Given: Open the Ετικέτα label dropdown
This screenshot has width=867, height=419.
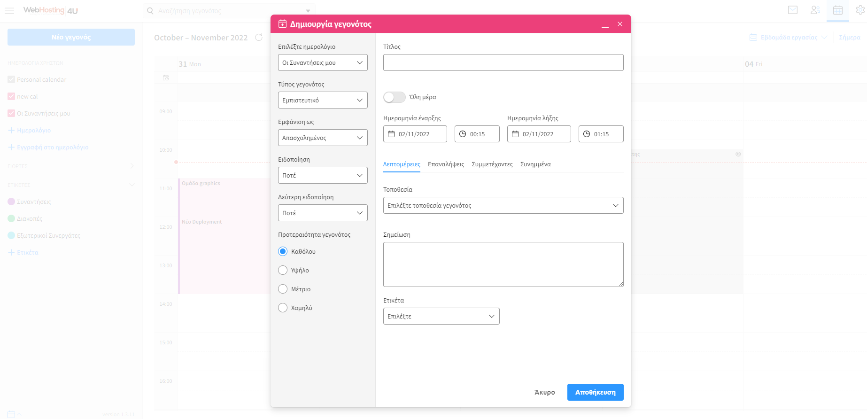Looking at the screenshot, I should (x=441, y=316).
